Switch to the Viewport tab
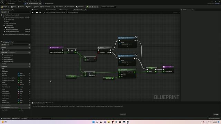 coord(35,10)
